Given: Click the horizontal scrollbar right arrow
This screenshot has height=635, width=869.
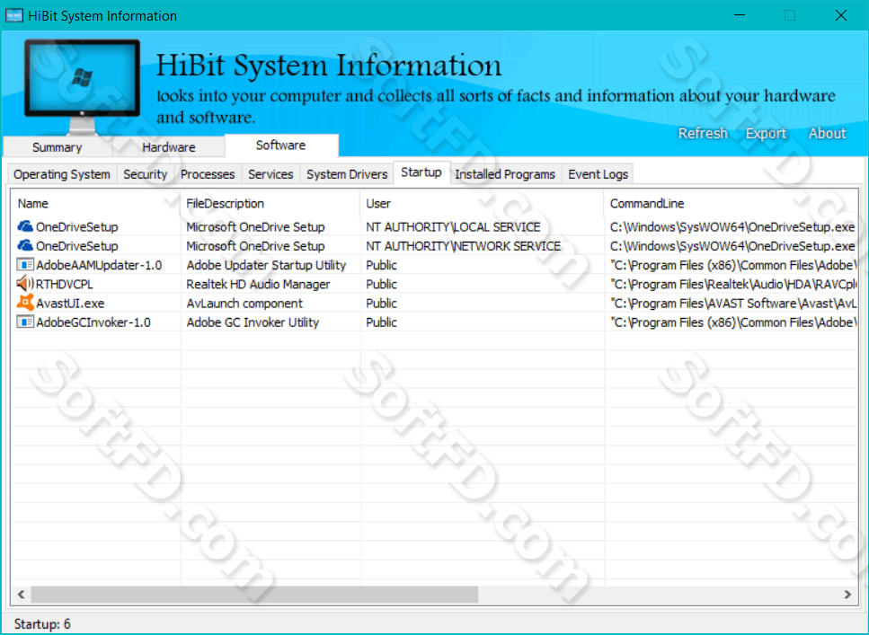Looking at the screenshot, I should 847,595.
